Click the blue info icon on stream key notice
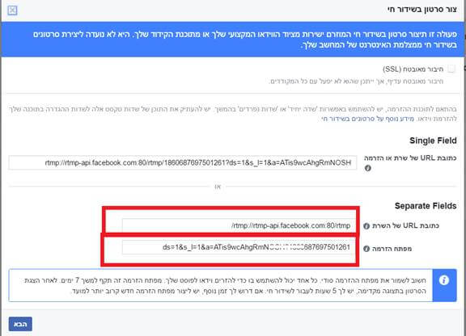Viewport: 466px width, 336px height. coord(444,280)
